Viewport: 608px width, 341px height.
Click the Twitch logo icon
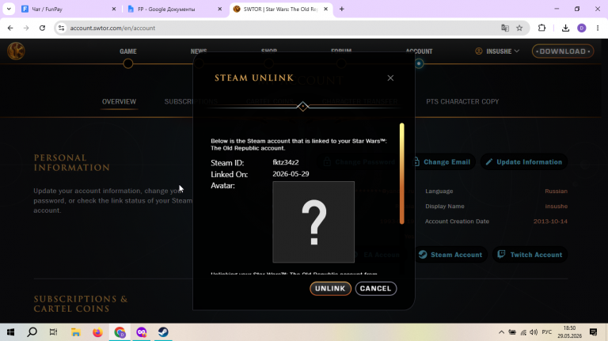(501, 254)
